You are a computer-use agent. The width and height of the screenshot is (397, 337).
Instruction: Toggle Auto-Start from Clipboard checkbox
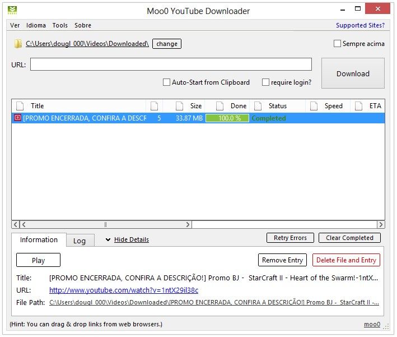166,82
